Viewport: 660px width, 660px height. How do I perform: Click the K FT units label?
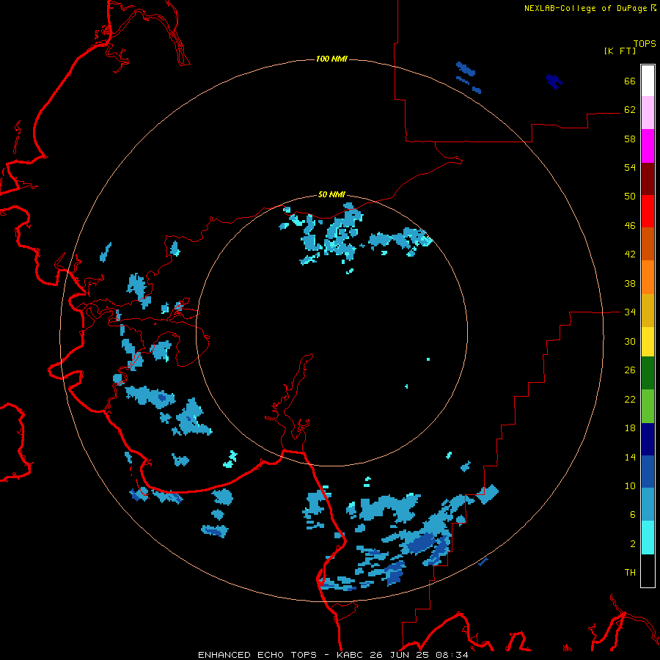(620, 51)
